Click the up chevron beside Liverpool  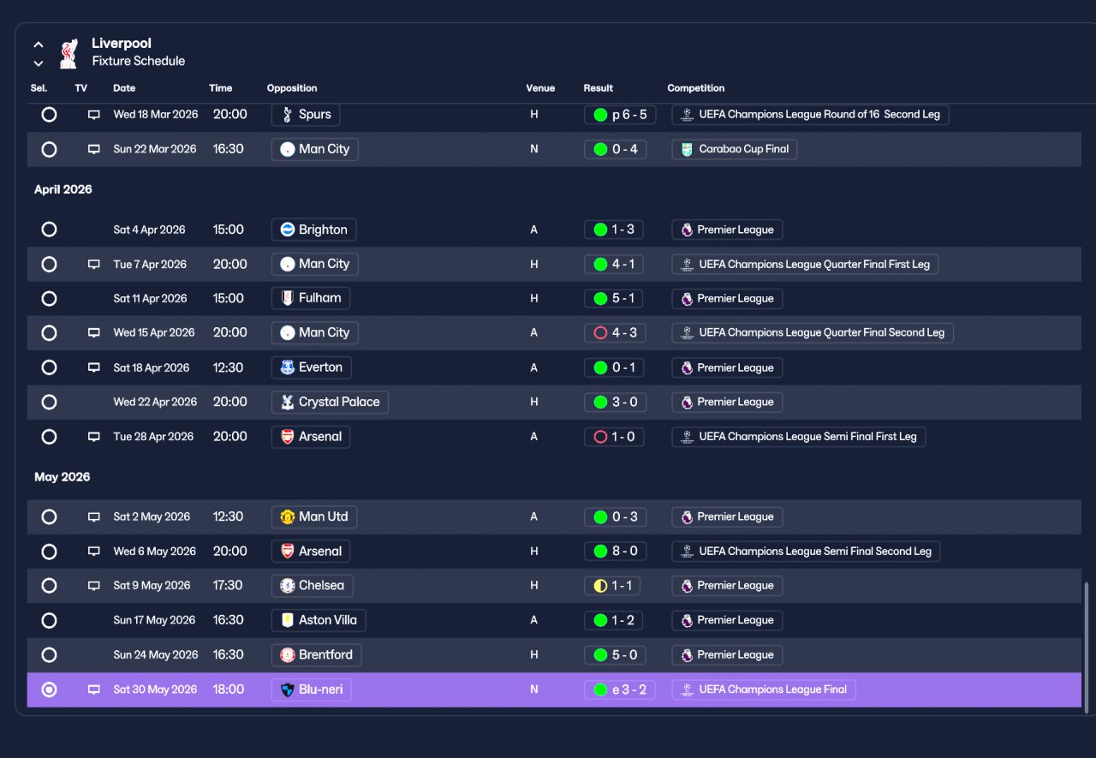click(x=39, y=44)
